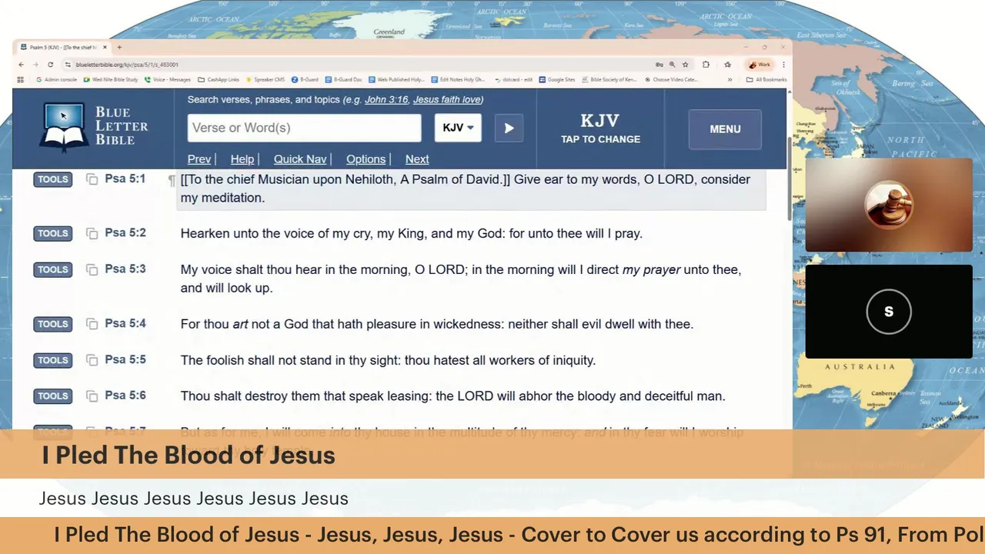Open TOOLS for Psa 5:2
The width and height of the screenshot is (985, 554).
(x=52, y=233)
